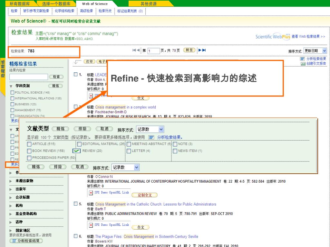Open the popup's bottom 记录数 sort dropdown
The image size is (330, 247).
[x=125, y=167]
